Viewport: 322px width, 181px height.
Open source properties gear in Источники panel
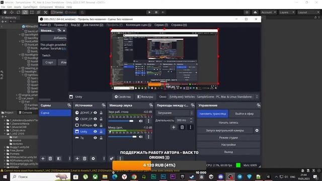[x=93, y=159]
